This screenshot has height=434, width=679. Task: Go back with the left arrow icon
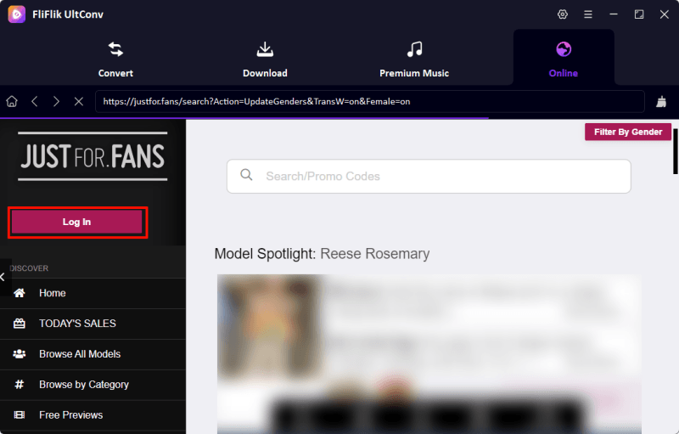point(35,101)
